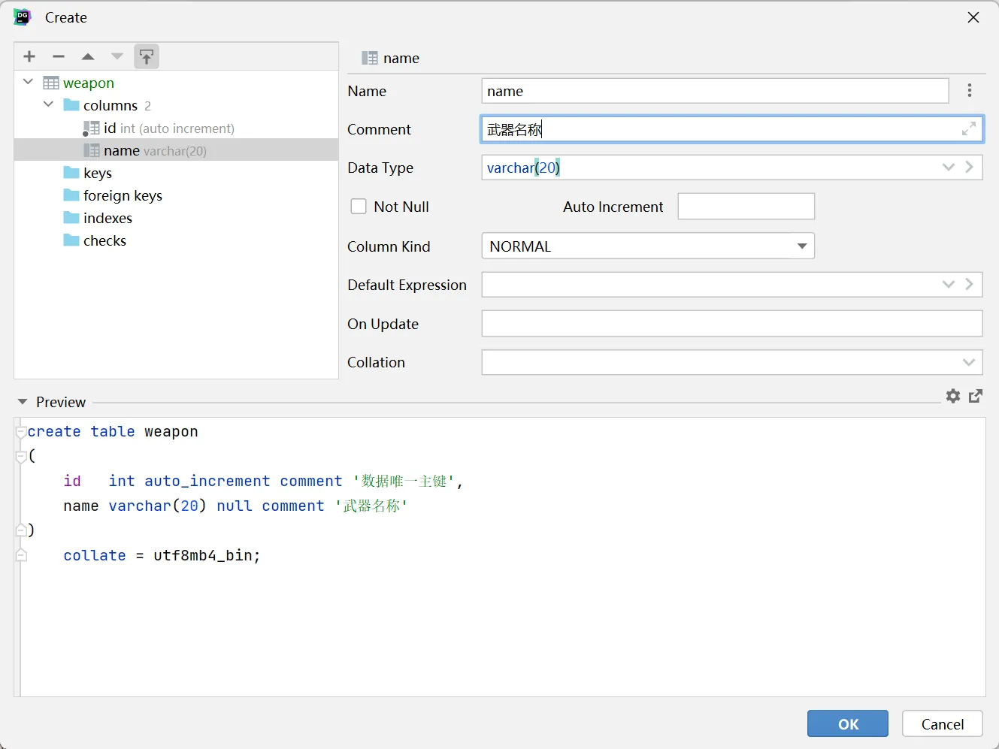Click the move up arrow icon
The height and width of the screenshot is (749, 999).
pyautogui.click(x=88, y=56)
